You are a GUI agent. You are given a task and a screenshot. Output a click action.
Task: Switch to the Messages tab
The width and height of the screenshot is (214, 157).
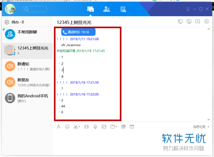tap(90, 9)
